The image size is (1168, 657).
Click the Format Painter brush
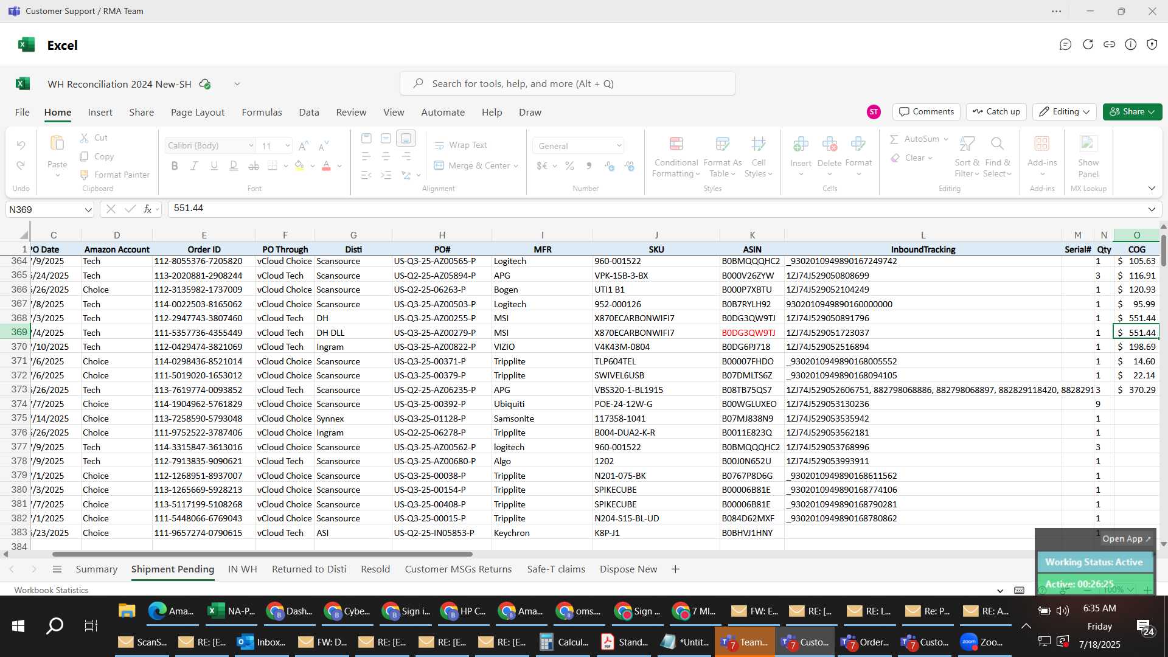85,175
